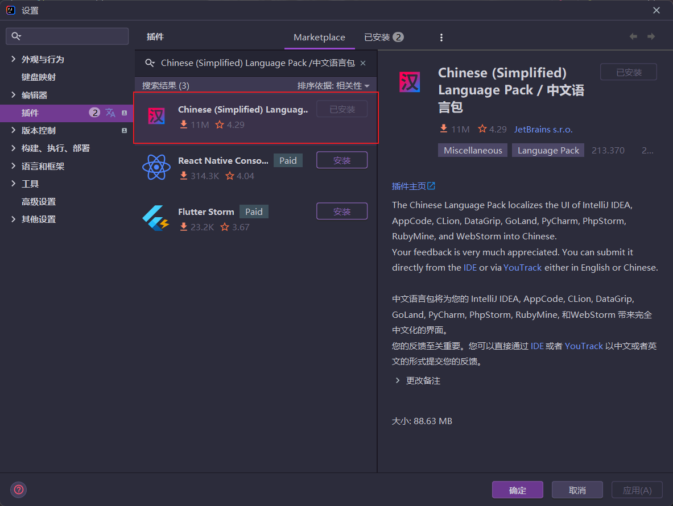The width and height of the screenshot is (673, 506).
Task: Click the badge 2 on 插件 sidebar row
Action: [94, 113]
